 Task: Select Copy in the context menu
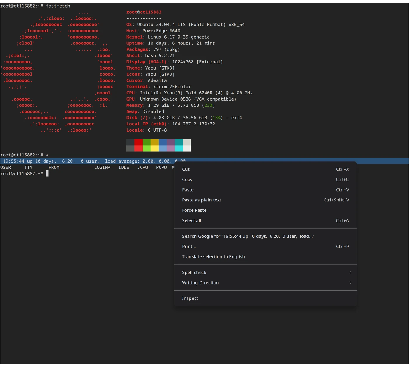pos(265,180)
